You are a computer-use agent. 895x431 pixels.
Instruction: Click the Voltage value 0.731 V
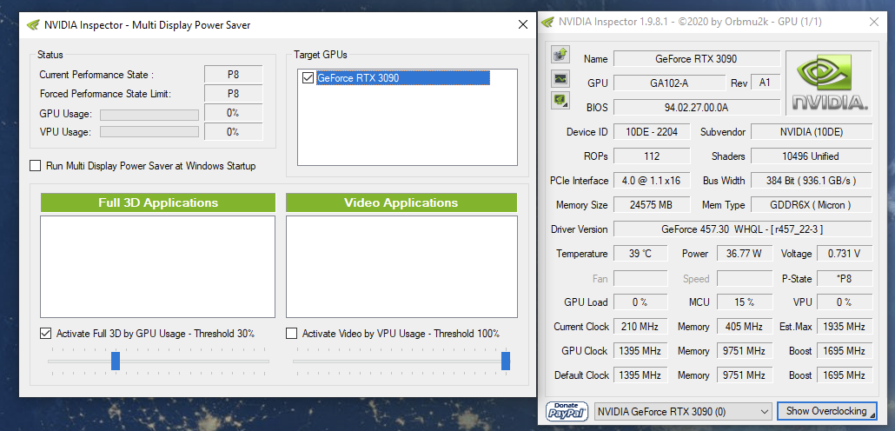pos(845,254)
